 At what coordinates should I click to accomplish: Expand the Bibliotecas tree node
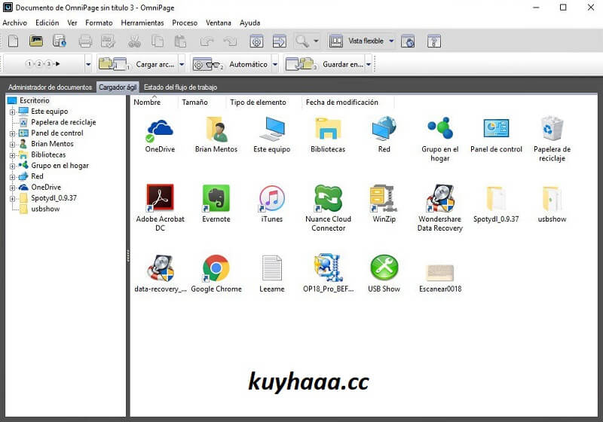click(12, 155)
